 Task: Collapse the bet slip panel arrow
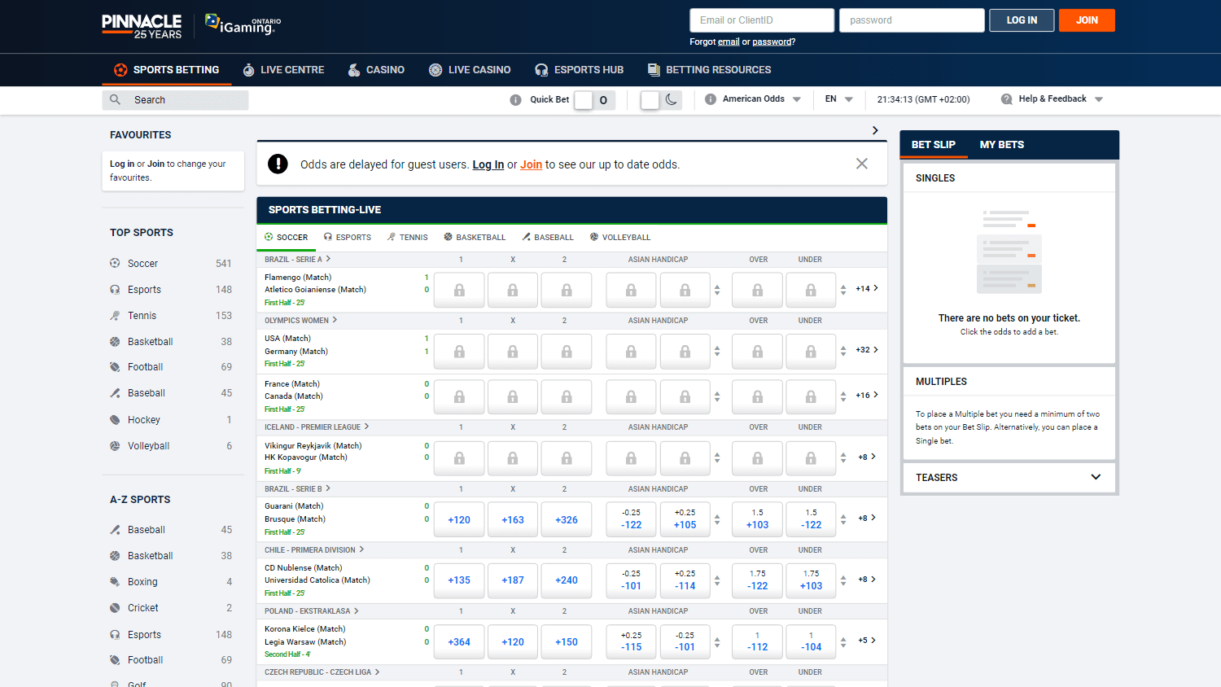coord(875,130)
